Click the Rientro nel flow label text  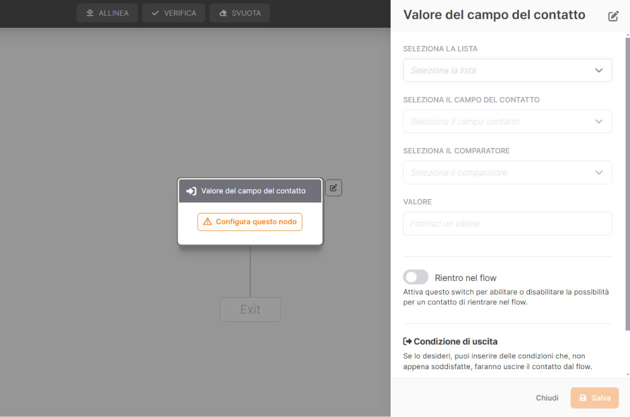[x=466, y=278]
